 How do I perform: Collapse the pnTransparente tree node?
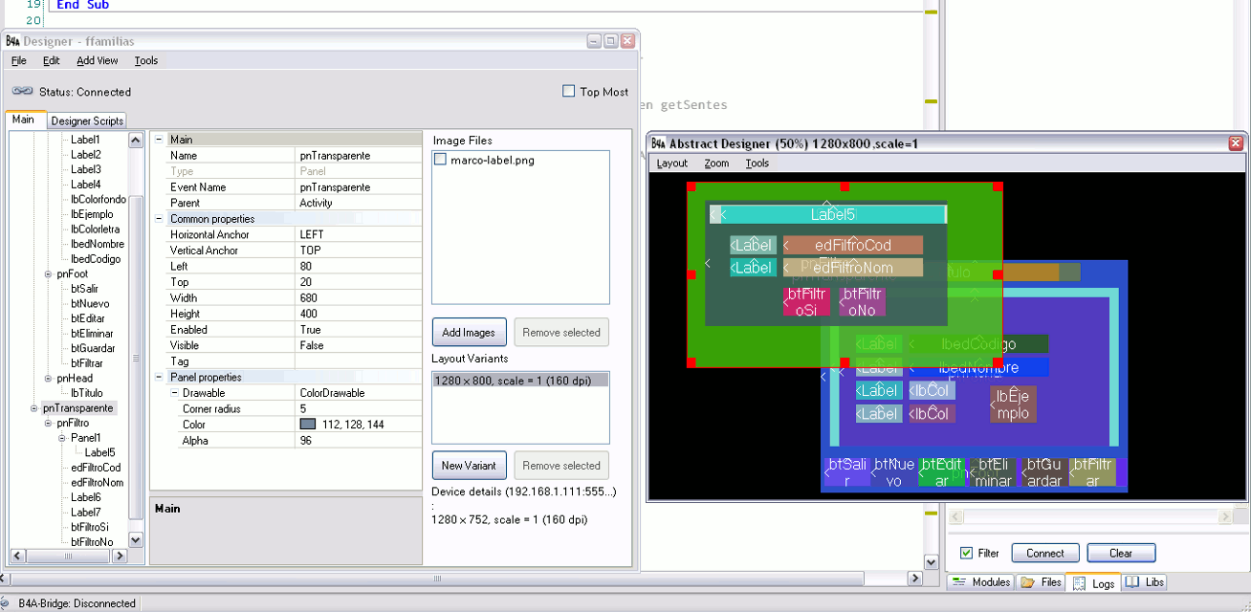34,408
